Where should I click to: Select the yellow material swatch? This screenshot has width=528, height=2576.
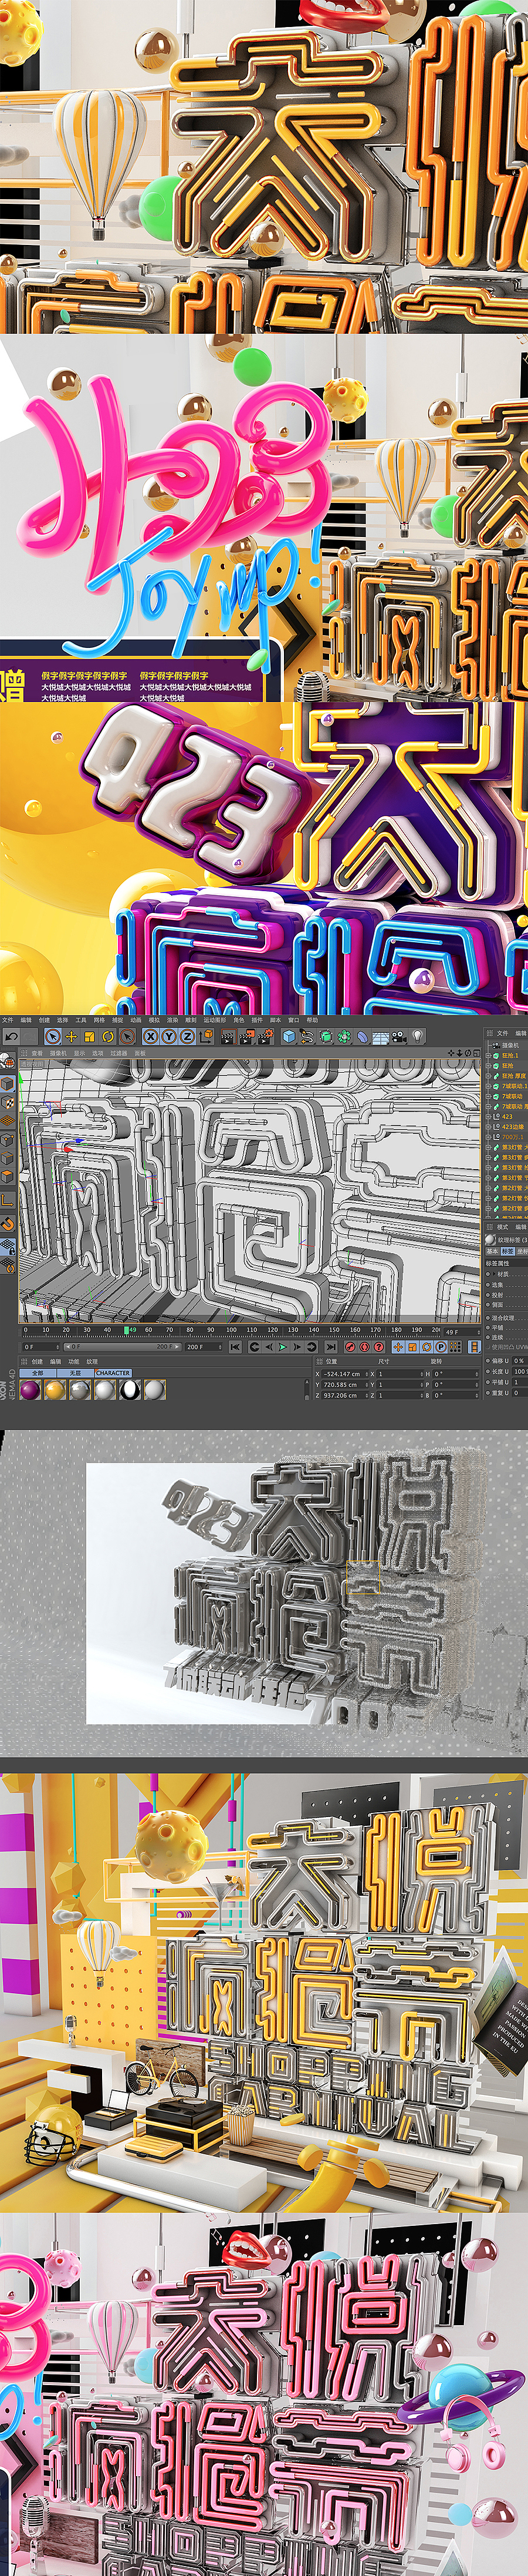pos(55,1390)
